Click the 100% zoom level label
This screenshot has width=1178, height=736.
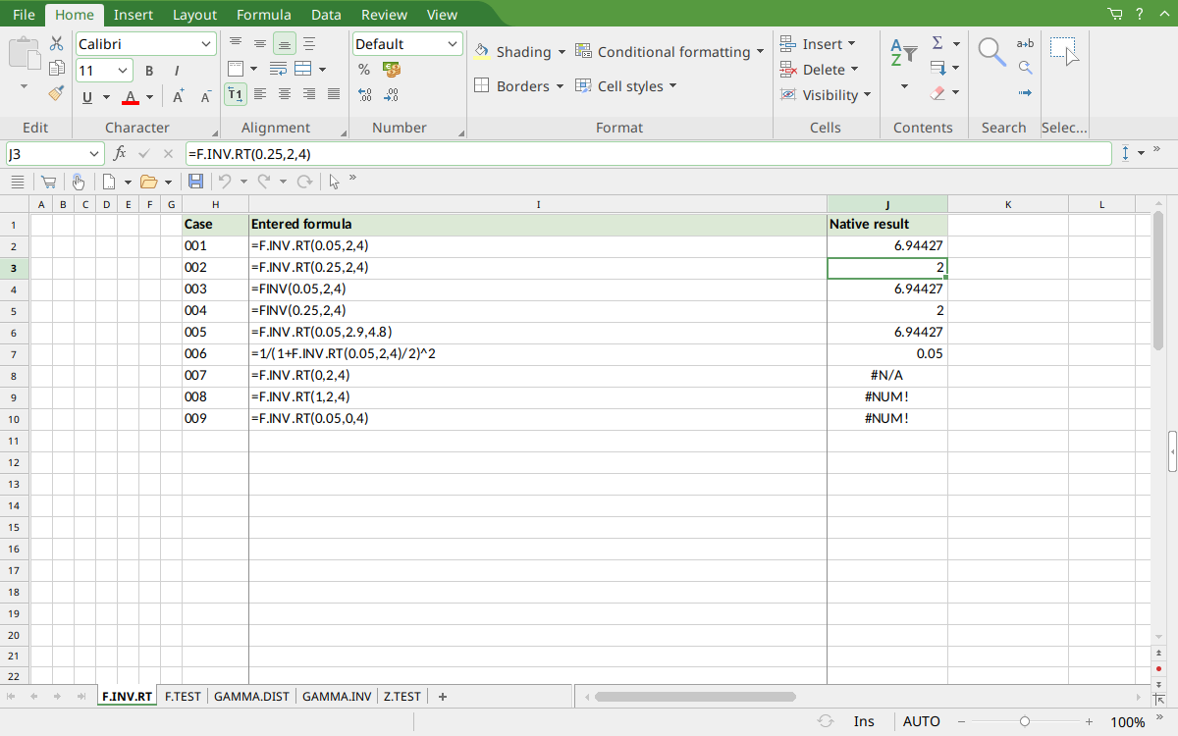point(1127,722)
